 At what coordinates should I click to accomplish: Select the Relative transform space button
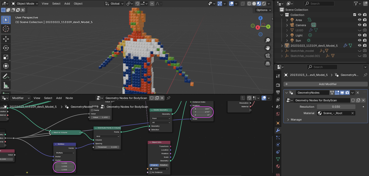tap(164, 165)
